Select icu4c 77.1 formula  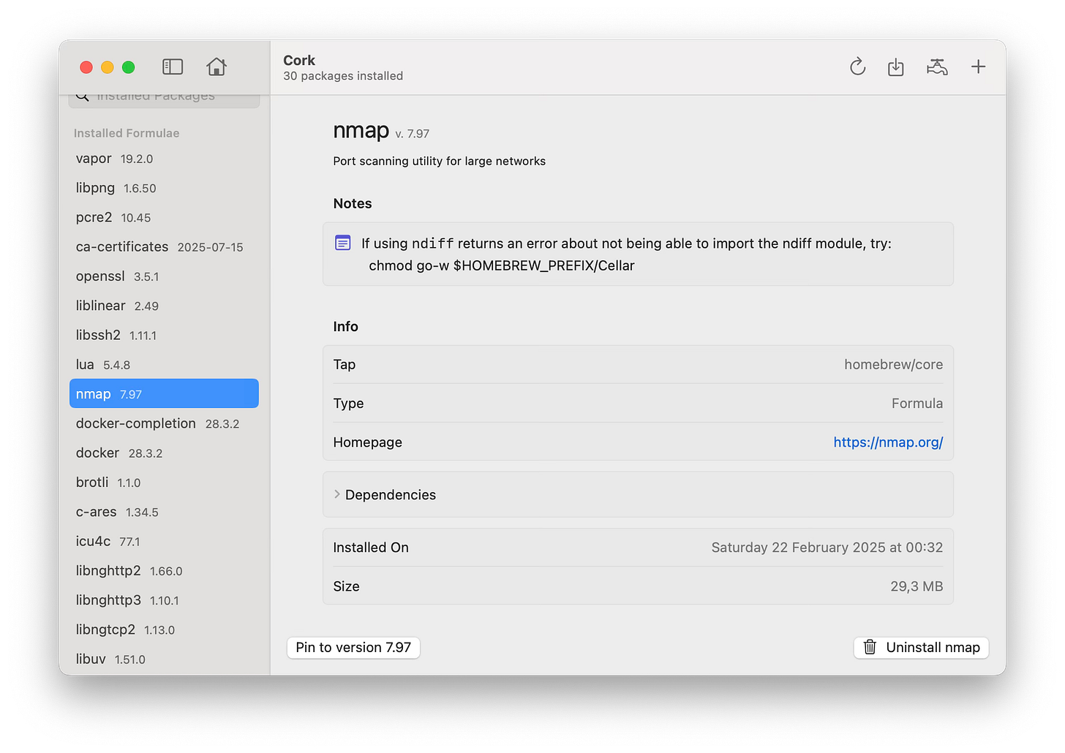pos(164,542)
